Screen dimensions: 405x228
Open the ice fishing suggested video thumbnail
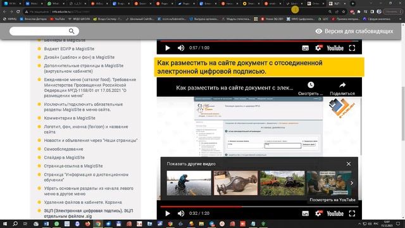click(189, 183)
